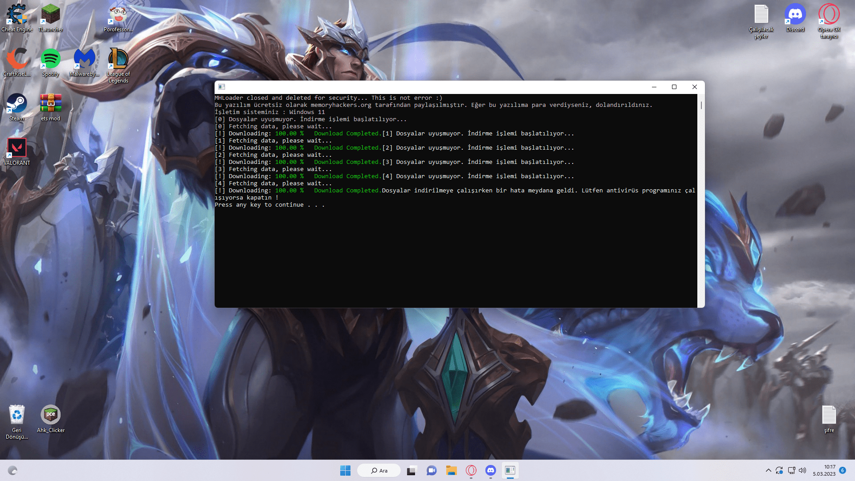Switch to Discord on the taskbar
The image size is (855, 481).
(x=491, y=470)
